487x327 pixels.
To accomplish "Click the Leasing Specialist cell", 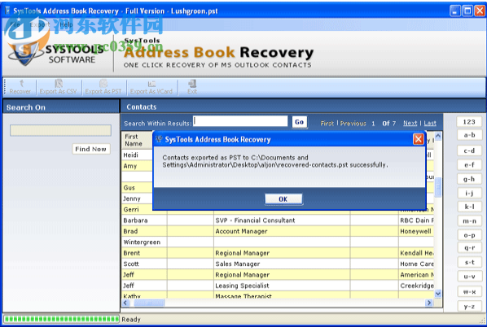I will point(282,286).
